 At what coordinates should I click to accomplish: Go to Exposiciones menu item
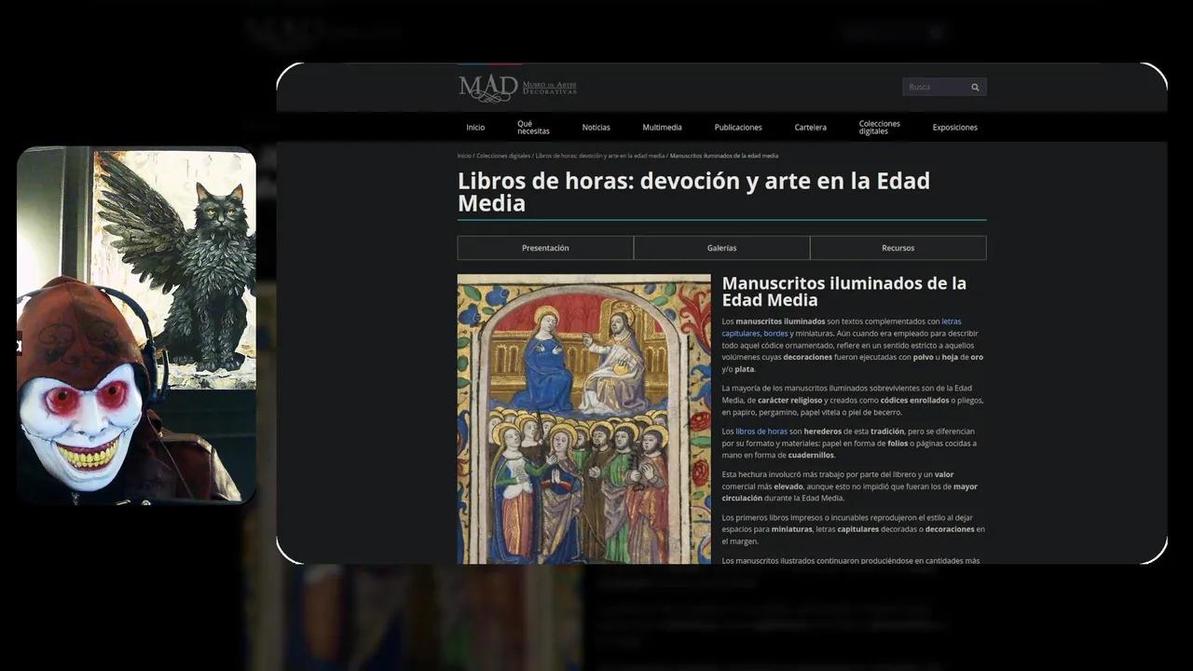tap(954, 128)
